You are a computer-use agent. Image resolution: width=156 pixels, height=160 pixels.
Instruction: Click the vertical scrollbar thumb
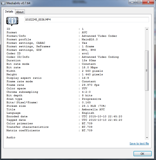tap(147, 70)
